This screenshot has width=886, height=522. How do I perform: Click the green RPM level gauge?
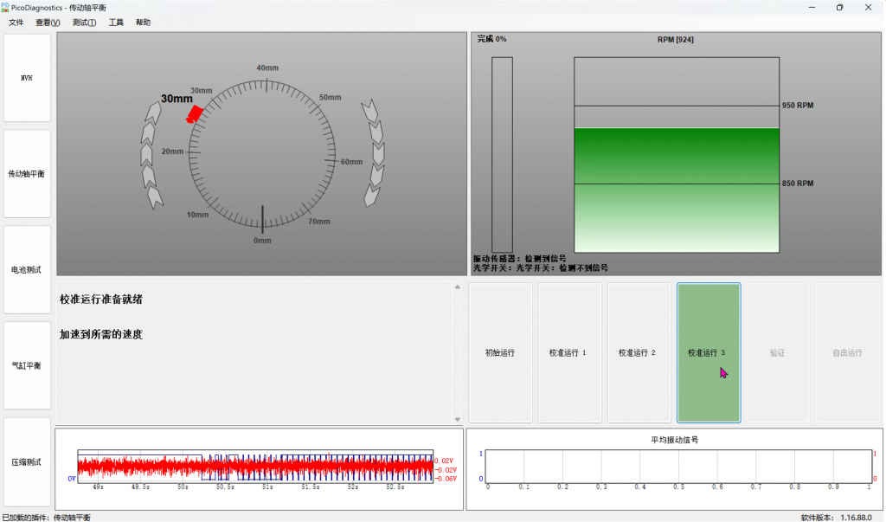[676, 189]
